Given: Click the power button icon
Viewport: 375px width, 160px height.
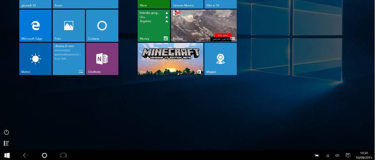Looking at the screenshot, I should (6, 132).
